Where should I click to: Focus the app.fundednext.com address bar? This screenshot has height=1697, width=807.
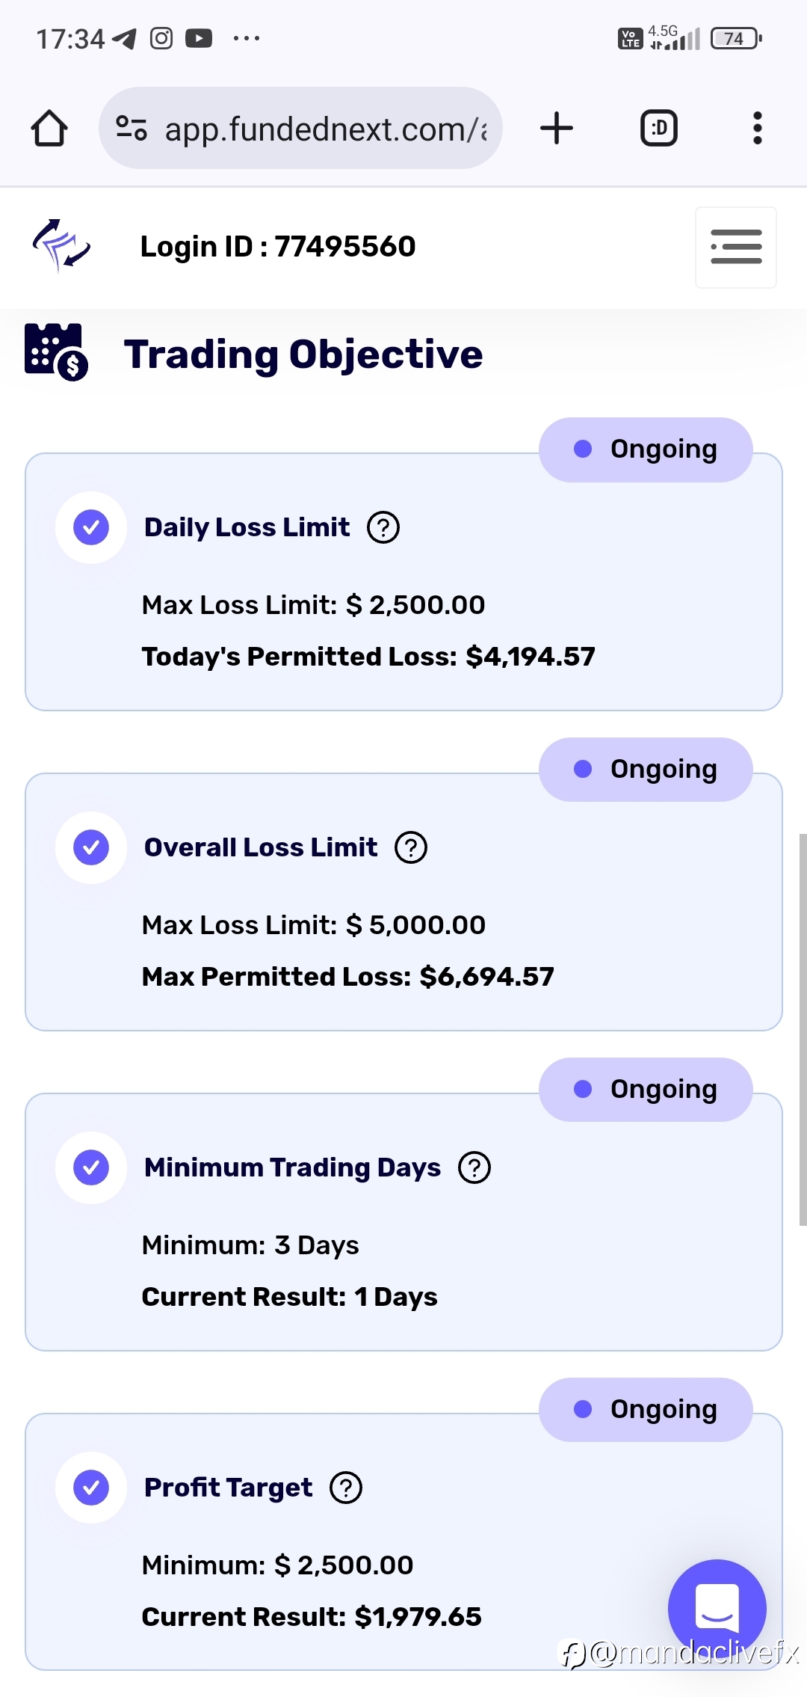(x=300, y=128)
